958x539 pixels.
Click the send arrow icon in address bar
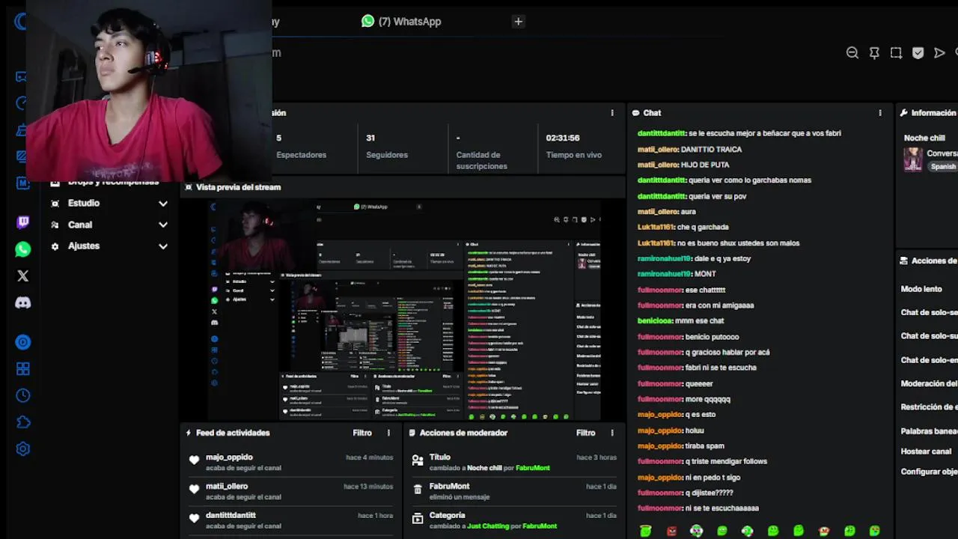coord(939,52)
